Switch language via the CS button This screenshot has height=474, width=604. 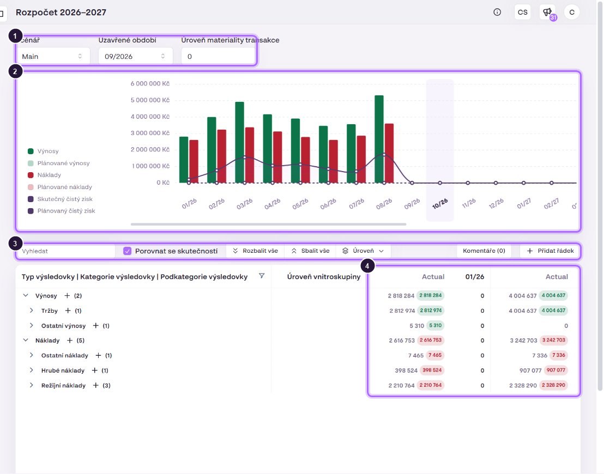tap(522, 13)
